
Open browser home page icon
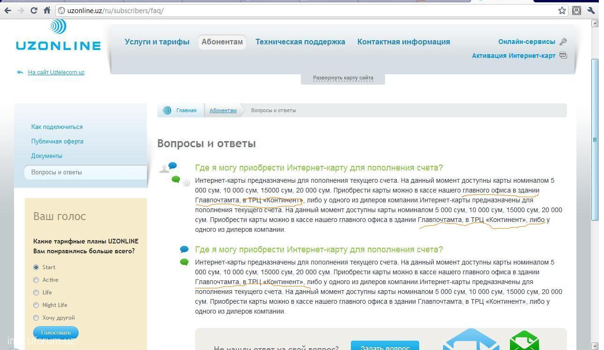(47, 10)
